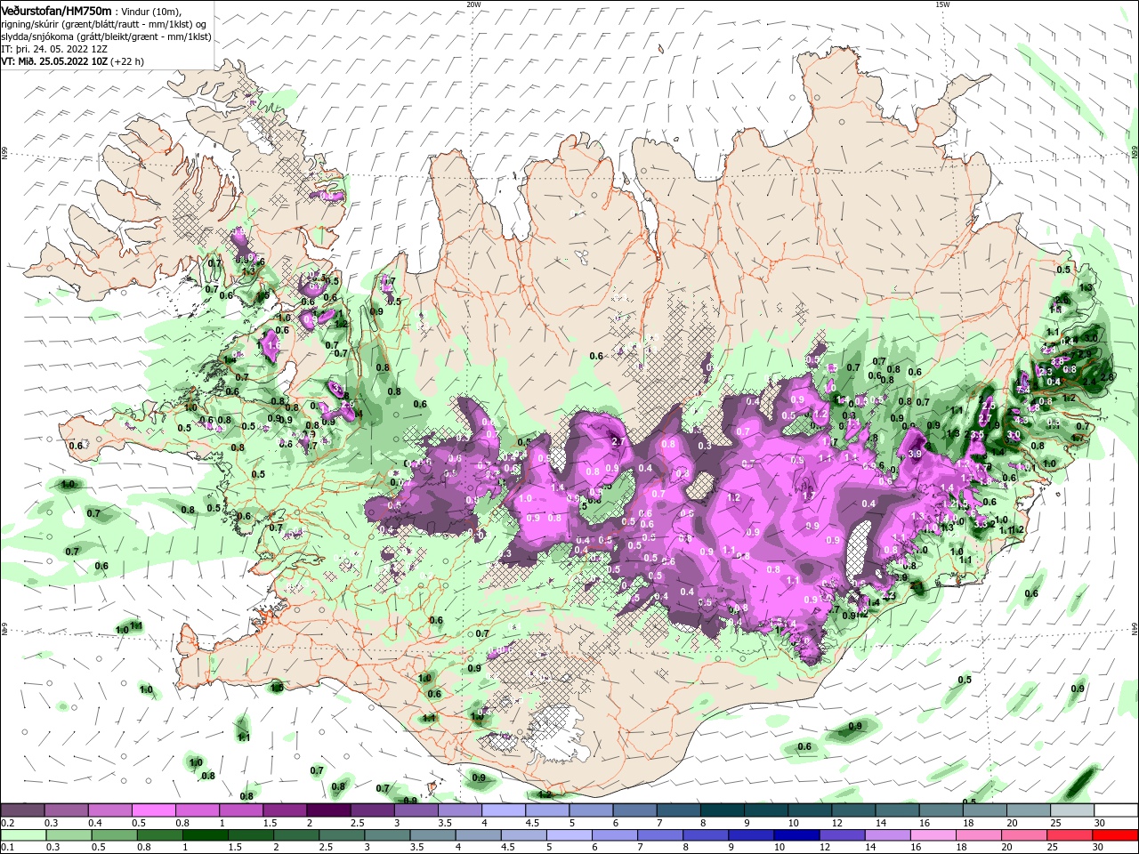The height and width of the screenshot is (854, 1139).
Task: Click the '15W' longitude label
Action: click(x=942, y=4)
